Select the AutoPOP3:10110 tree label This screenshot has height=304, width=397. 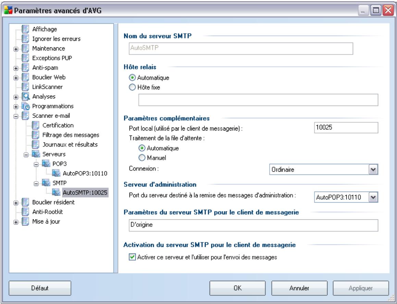(85, 173)
